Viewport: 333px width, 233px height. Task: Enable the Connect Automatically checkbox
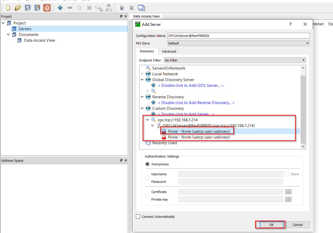[138, 217]
